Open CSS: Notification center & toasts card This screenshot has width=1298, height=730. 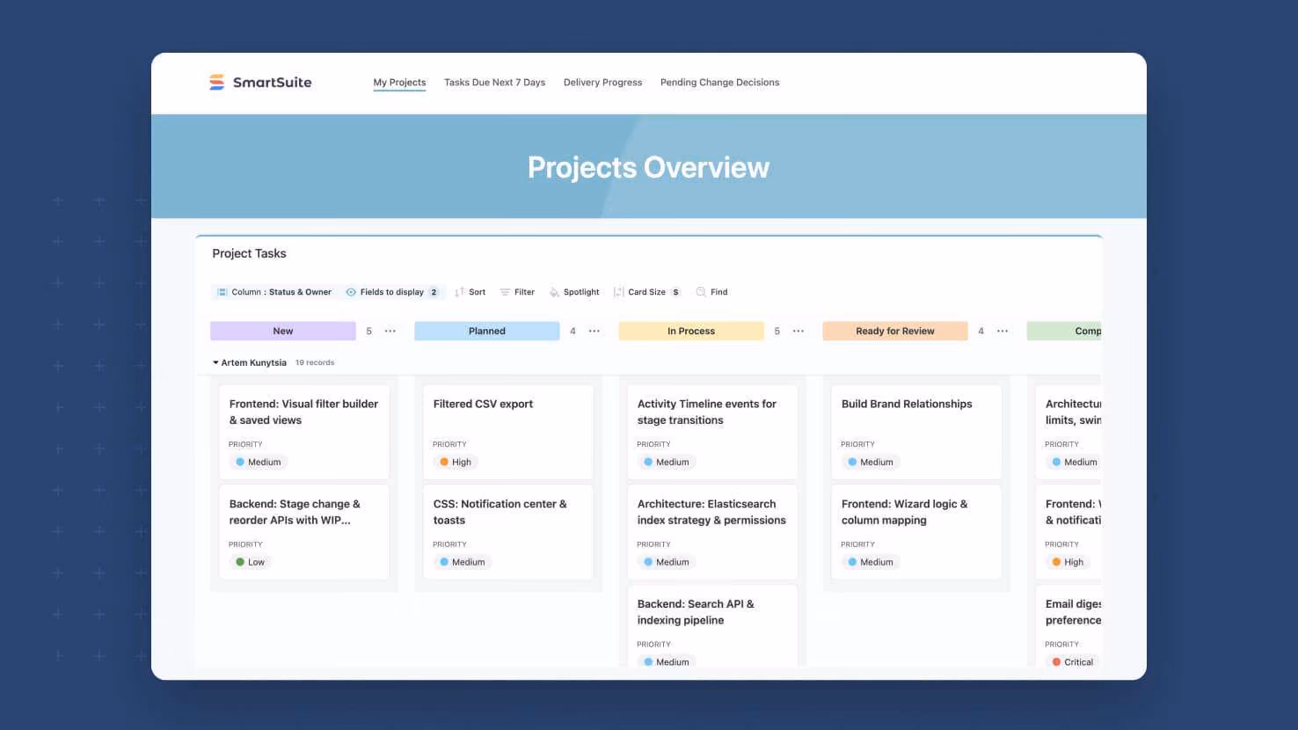(x=508, y=532)
